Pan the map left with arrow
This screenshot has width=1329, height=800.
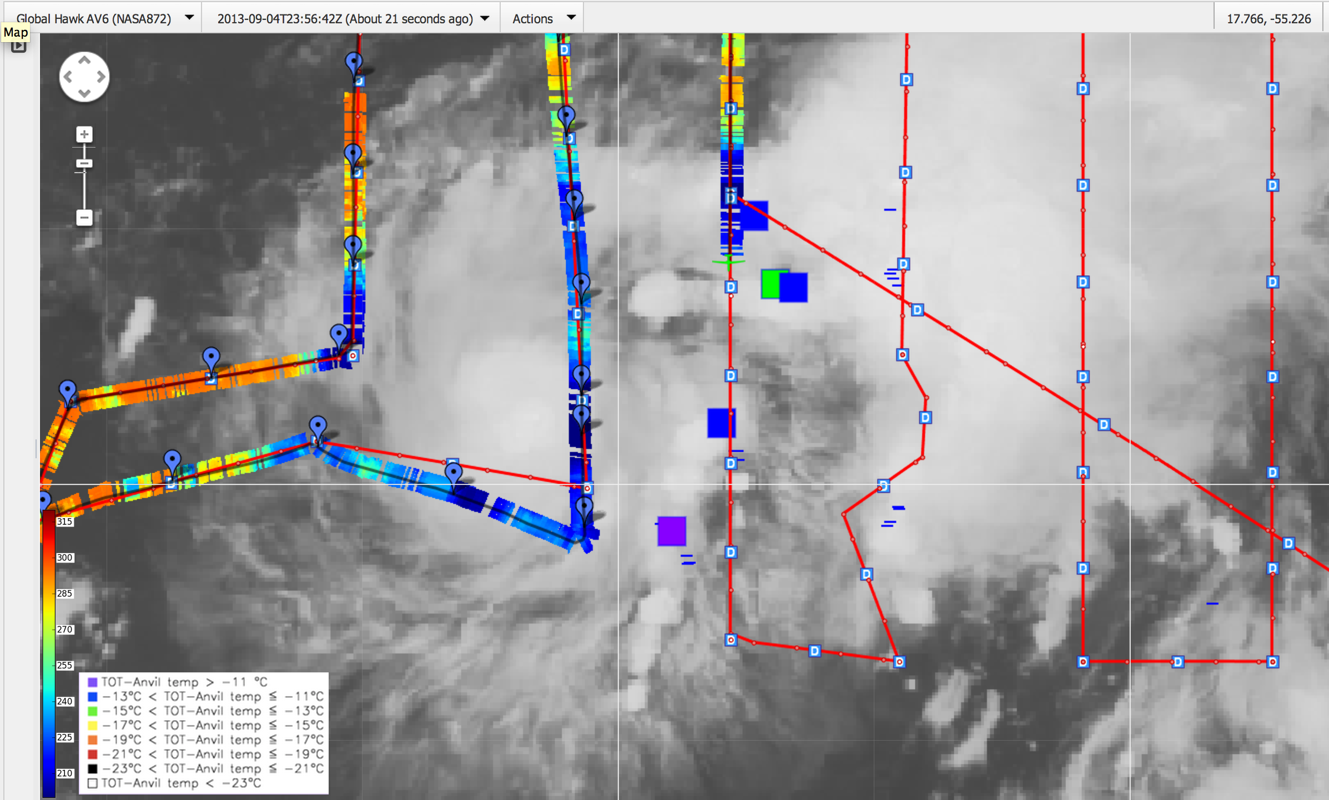click(68, 77)
